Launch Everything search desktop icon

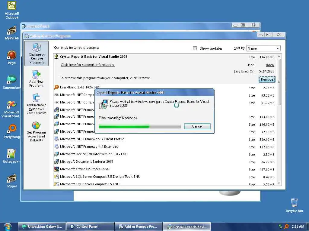[12, 131]
